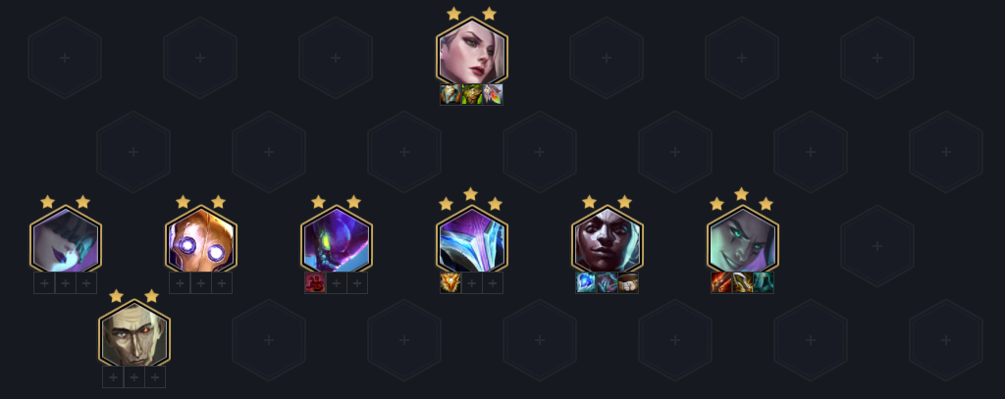
Task: Choose the Ekko champion portrait
Action: [x=607, y=240]
